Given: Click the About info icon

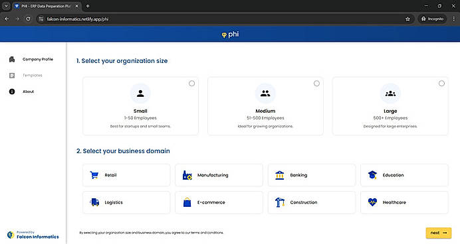Looking at the screenshot, I should click(x=12, y=91).
